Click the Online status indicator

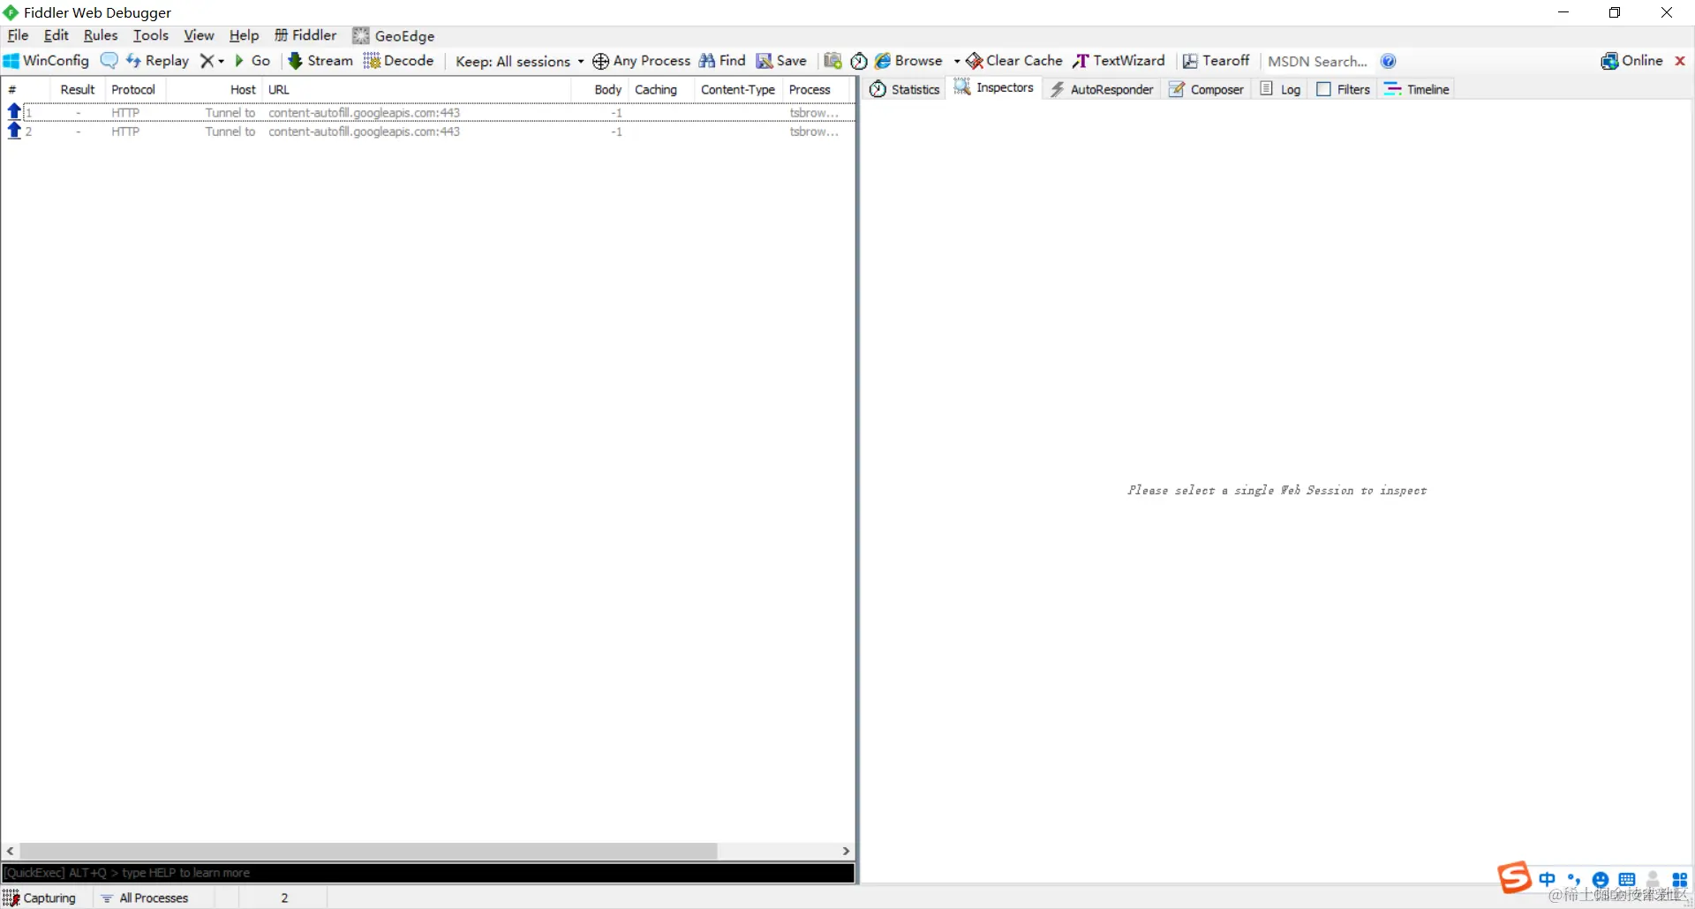click(1632, 61)
